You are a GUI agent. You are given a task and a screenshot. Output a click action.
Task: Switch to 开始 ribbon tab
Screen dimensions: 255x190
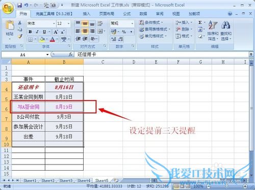coord(23,14)
